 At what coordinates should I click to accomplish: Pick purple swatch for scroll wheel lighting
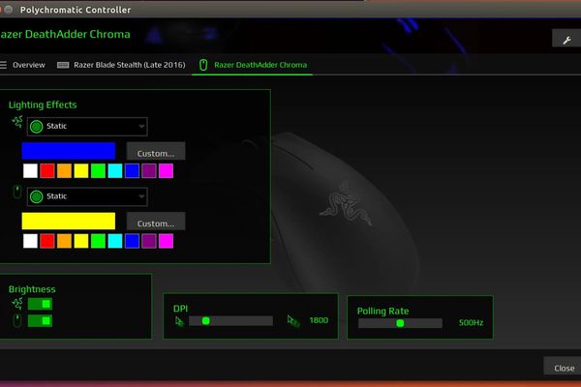coord(149,241)
